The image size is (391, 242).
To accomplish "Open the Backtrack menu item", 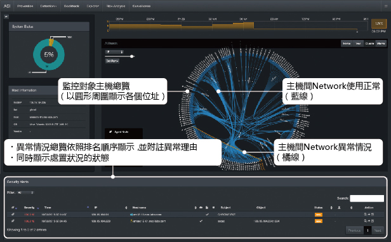I will pos(72,6).
